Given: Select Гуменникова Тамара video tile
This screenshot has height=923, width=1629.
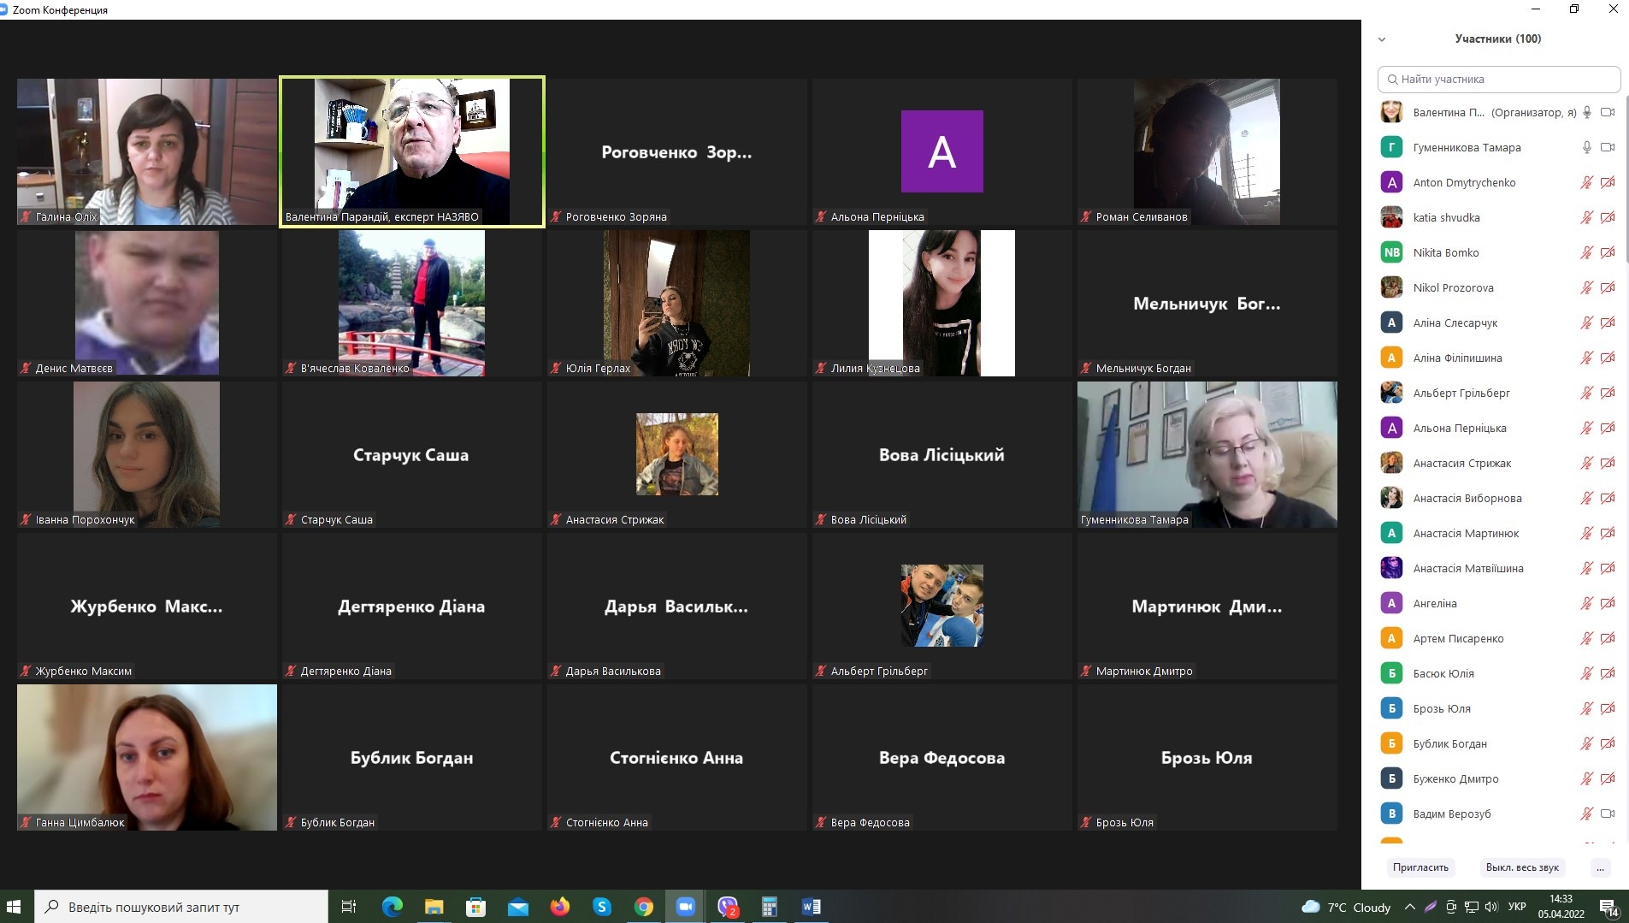Looking at the screenshot, I should [x=1207, y=454].
